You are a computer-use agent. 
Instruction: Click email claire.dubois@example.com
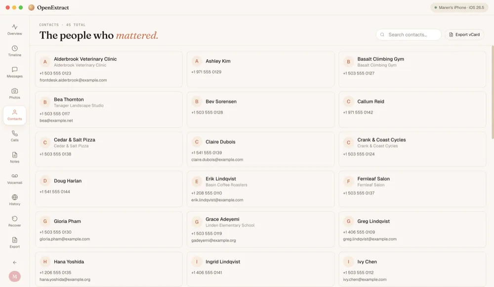click(x=217, y=160)
